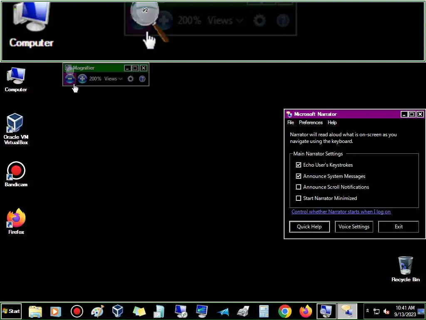Uncheck Announce System Messages
The width and height of the screenshot is (426, 320).
[x=299, y=176]
